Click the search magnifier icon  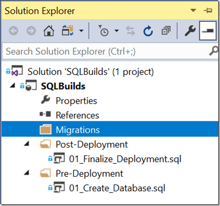click(213, 51)
